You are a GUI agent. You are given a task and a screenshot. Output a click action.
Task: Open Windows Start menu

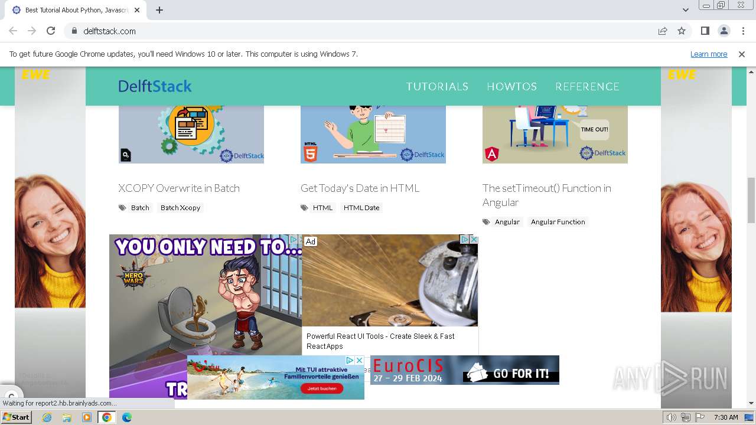point(16,417)
